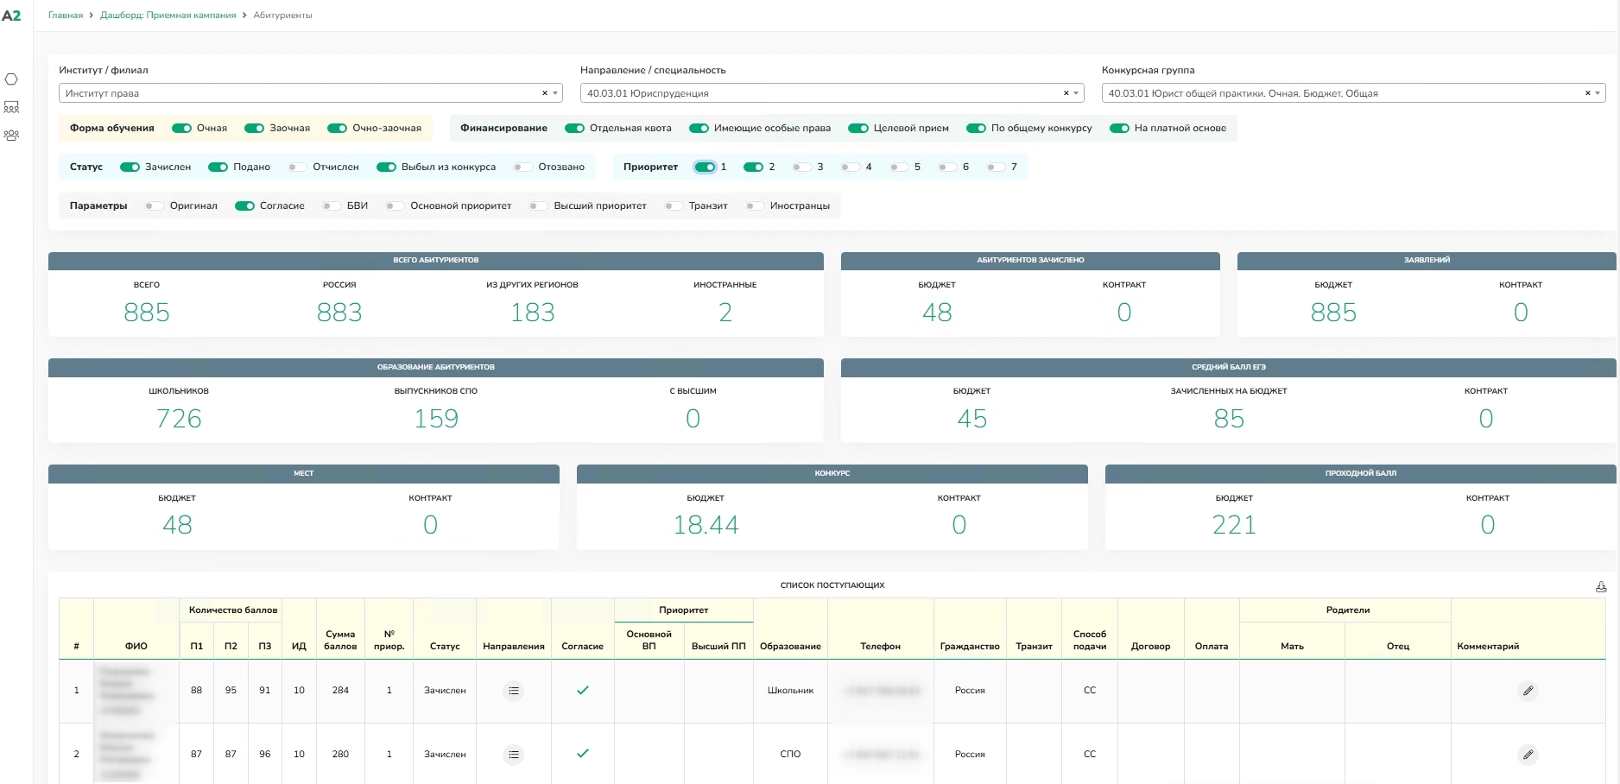The height and width of the screenshot is (784, 1620).
Task: Expand the Конкурсная группа dropdown arrow
Action: pos(1598,93)
